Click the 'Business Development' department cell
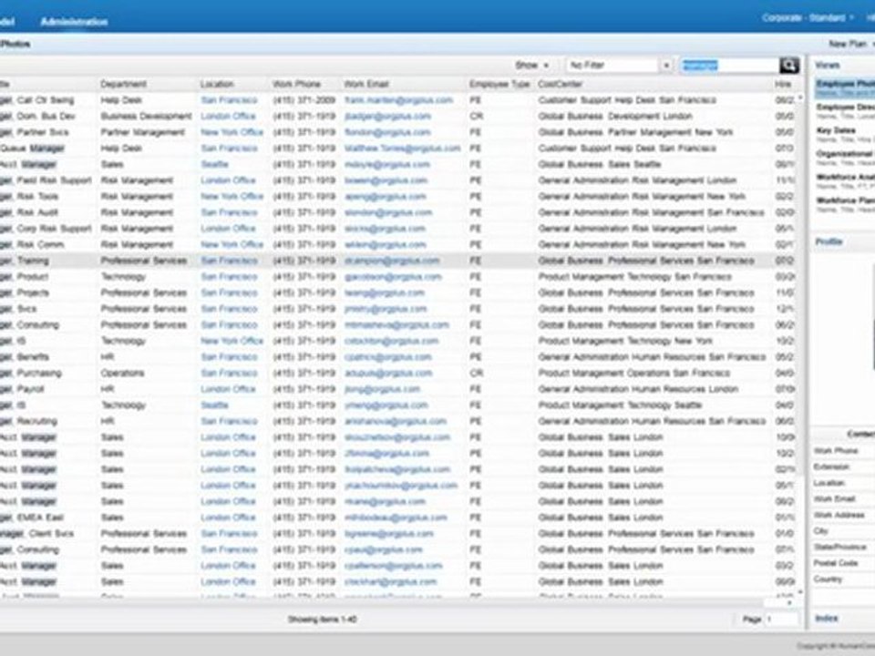Screen dimensions: 875x656 (146, 116)
